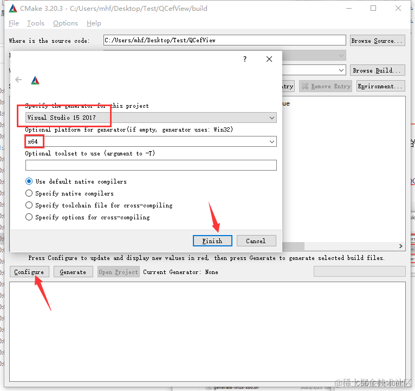Screen dimensions: 415x391
Task: Click the question mark help button in the dialog
Action: click(245, 59)
